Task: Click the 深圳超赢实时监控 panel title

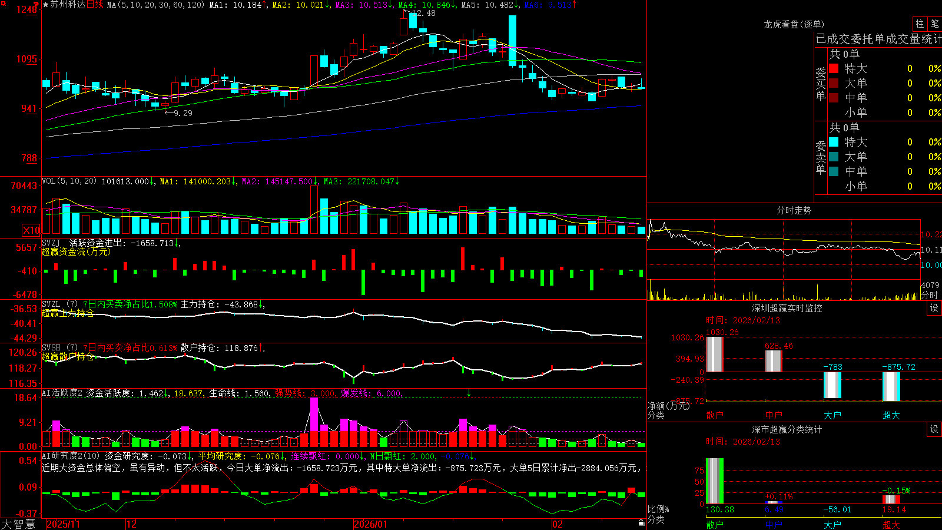Action: click(787, 308)
